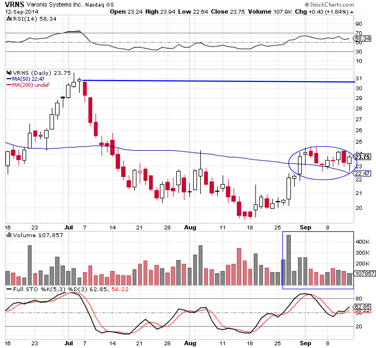Screen dimensions: 376x348
Task: Click the 80 label on the stochastic axis
Action: pos(359,299)
